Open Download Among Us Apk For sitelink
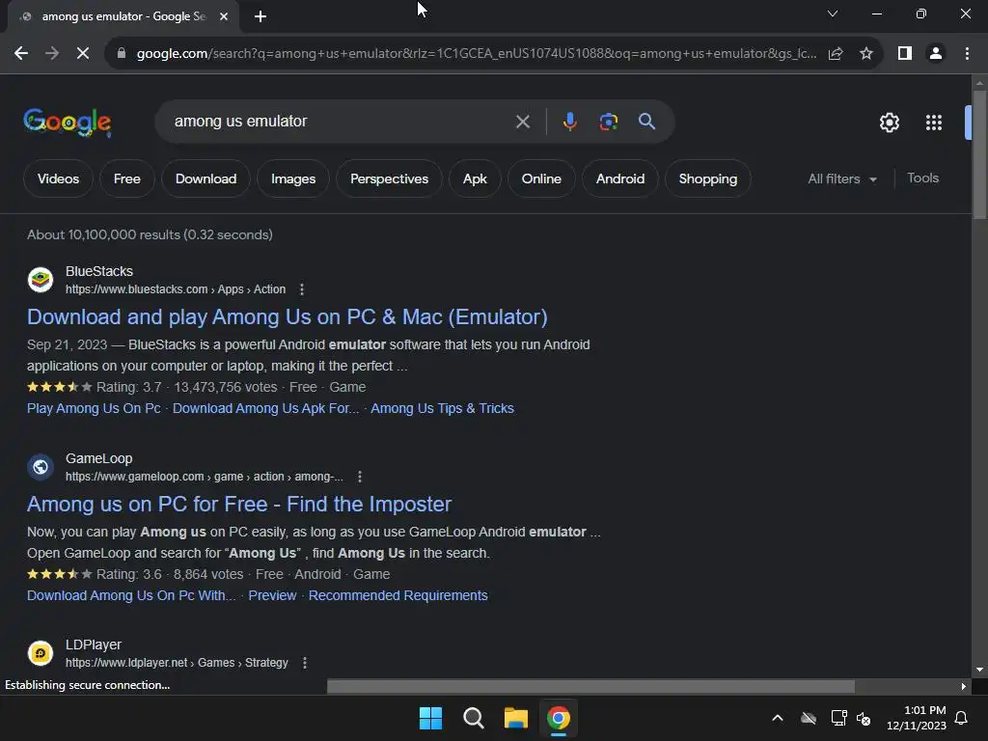 click(266, 408)
